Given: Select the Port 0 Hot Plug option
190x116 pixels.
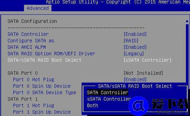Looking at the screenshot, I should coord(34,80).
